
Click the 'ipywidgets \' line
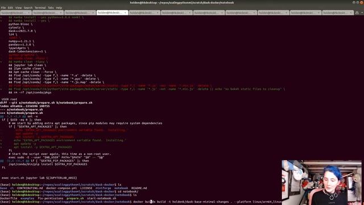click(x=19, y=48)
